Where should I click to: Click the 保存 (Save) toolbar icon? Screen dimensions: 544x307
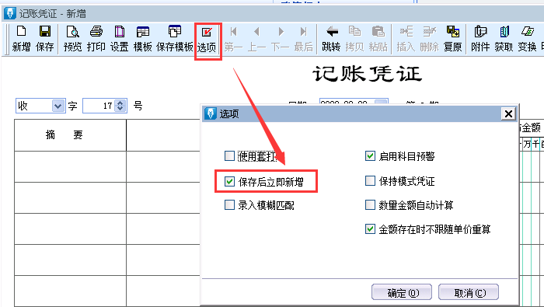click(45, 39)
